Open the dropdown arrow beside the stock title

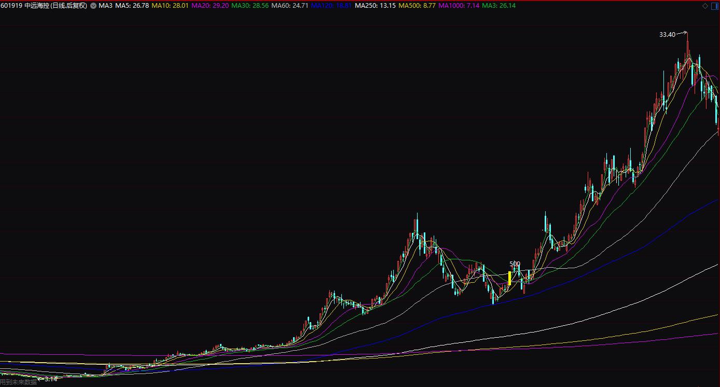tap(93, 6)
